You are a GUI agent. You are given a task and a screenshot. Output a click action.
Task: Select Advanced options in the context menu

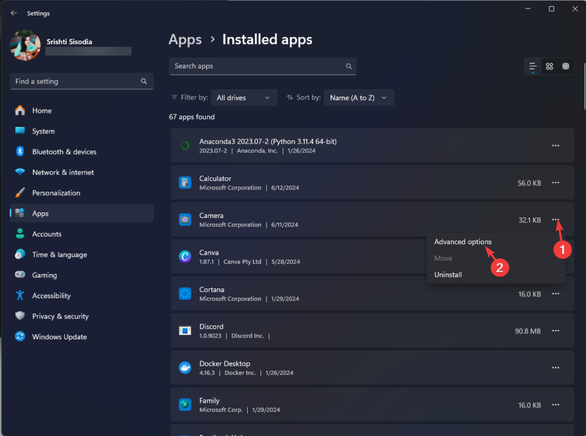point(462,241)
